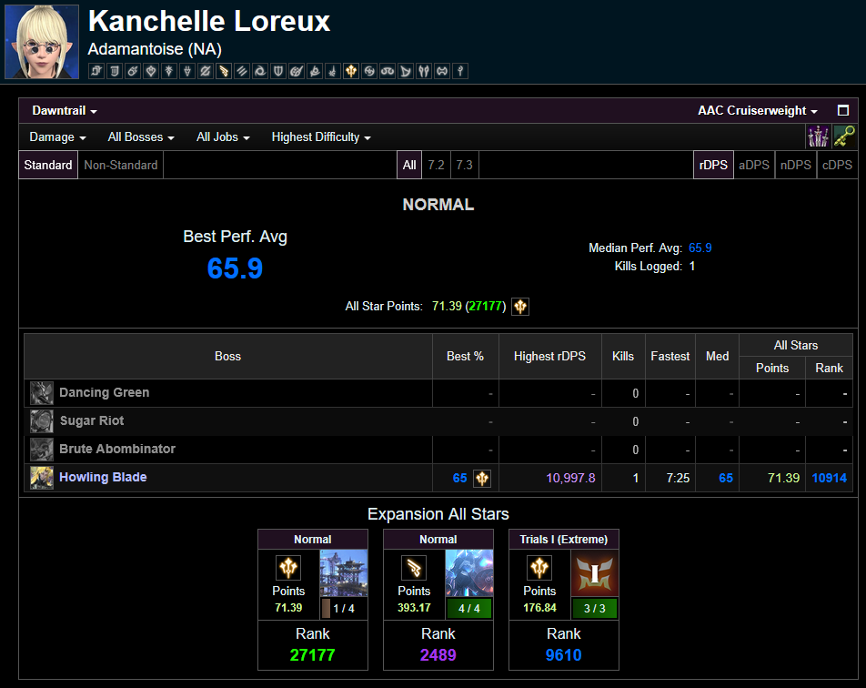
Task: Click the 1 / 4 progress bar
Action: (344, 609)
